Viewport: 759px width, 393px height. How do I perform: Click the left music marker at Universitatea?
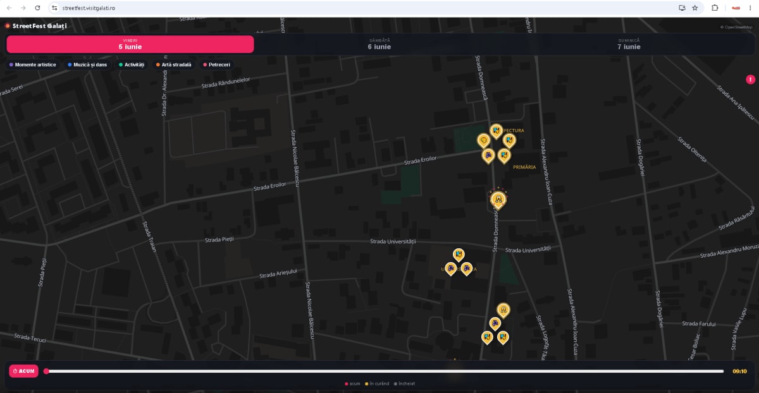tap(450, 269)
